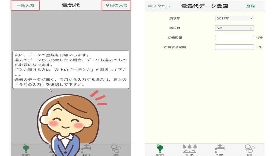Select the 電気代 light bulb icon on left screen
278x156 pixels.
[26, 148]
